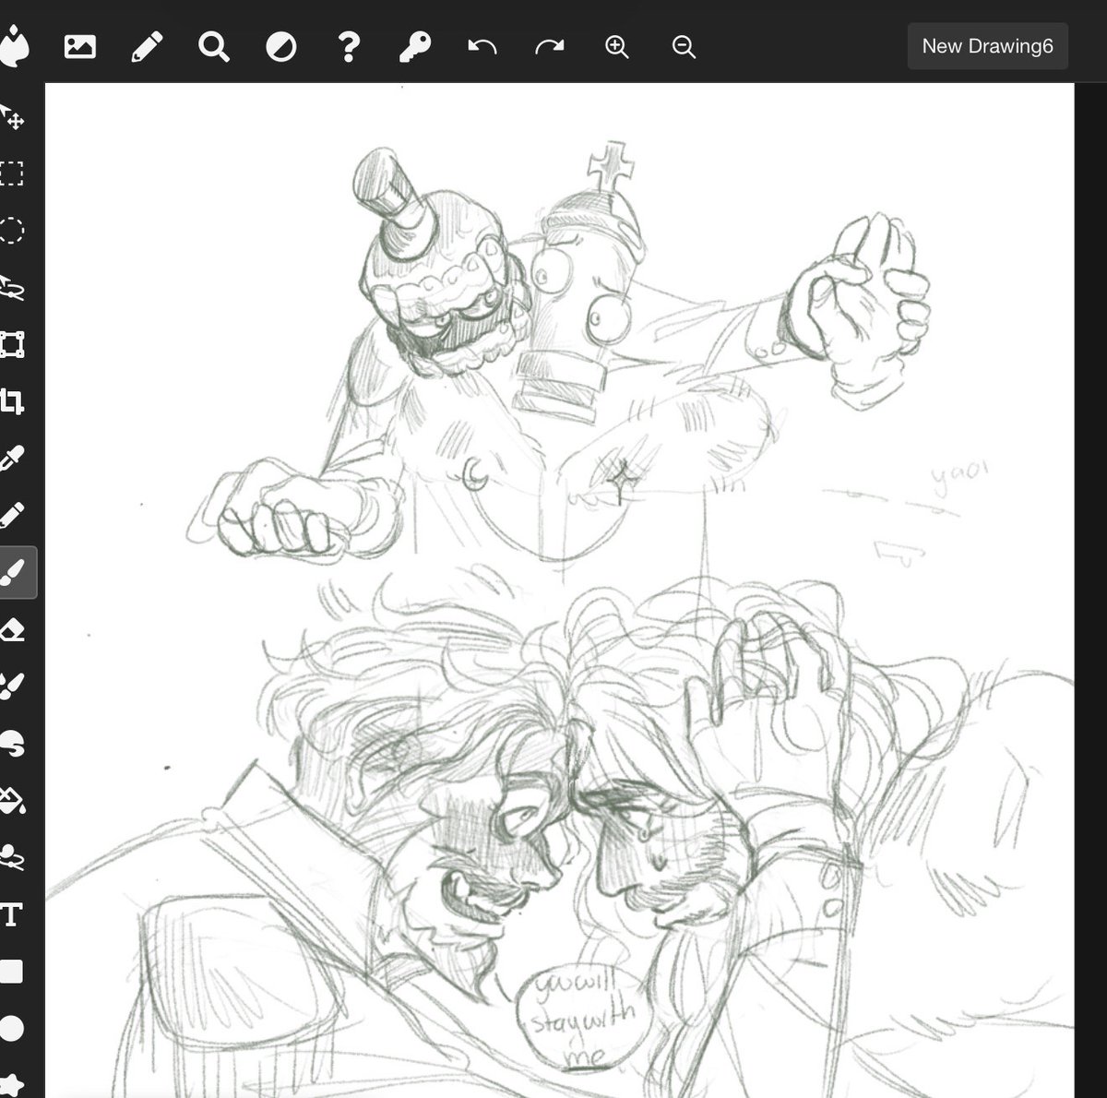Undo the last action
This screenshot has width=1107, height=1098.
(x=482, y=46)
